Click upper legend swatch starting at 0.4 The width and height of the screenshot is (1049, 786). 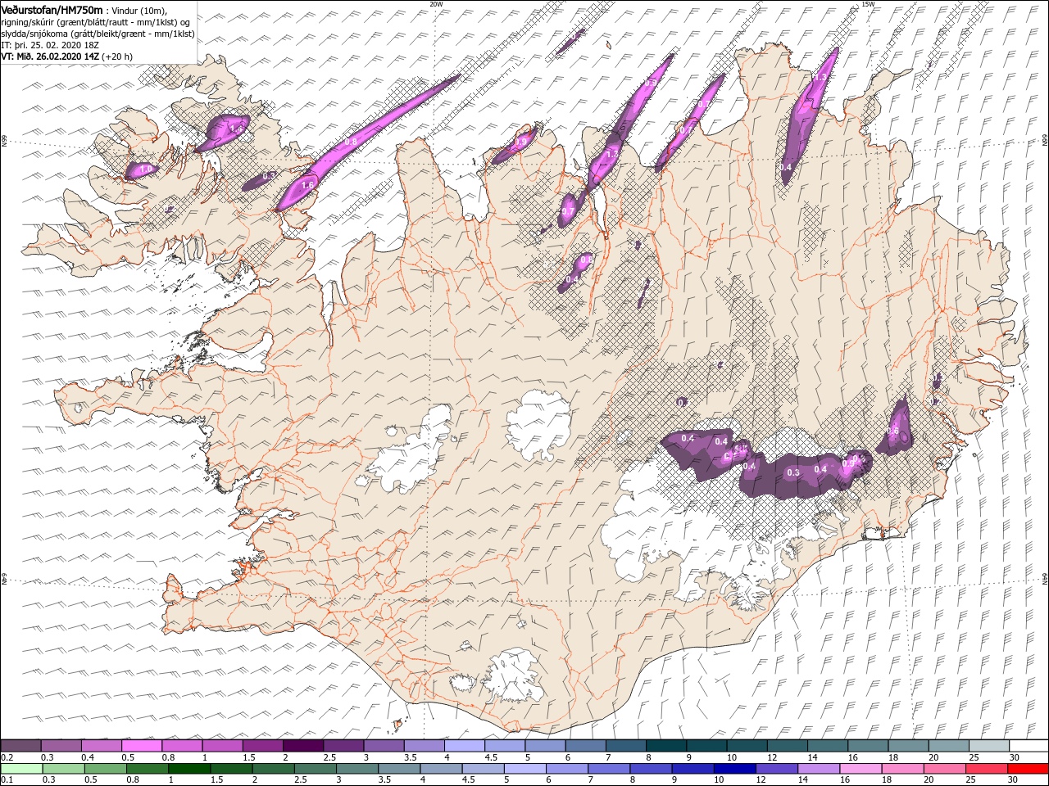pos(101,746)
